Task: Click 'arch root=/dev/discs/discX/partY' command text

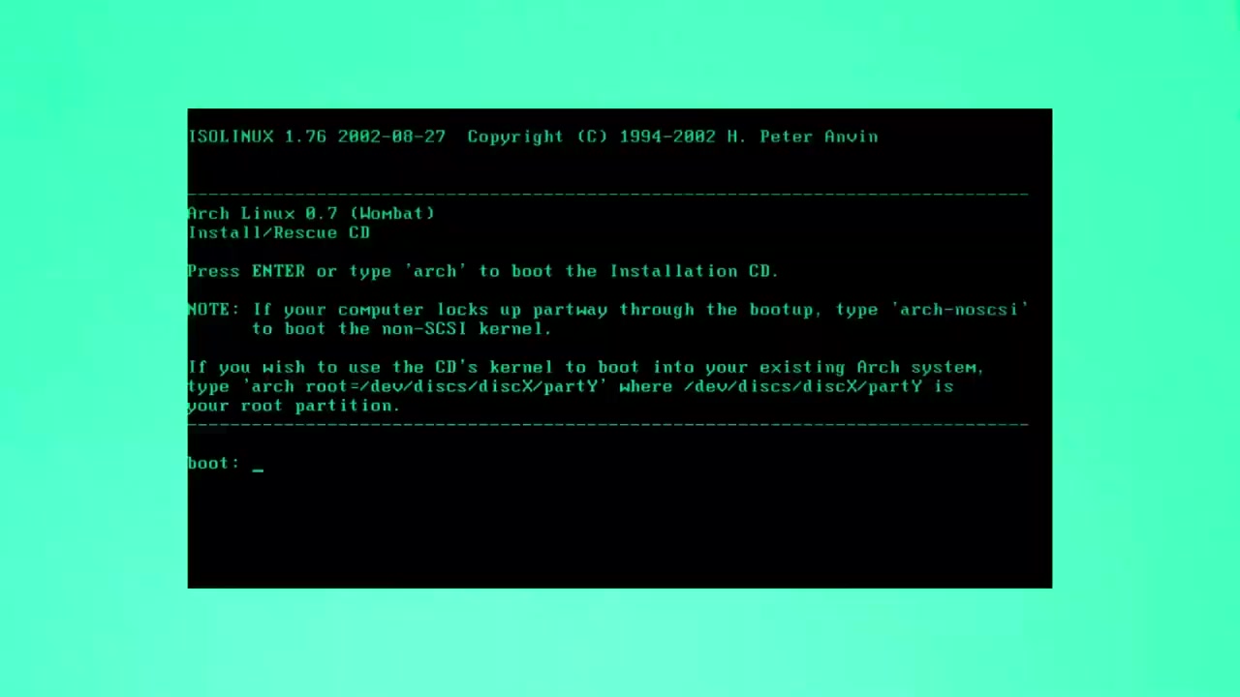Action: 424,386
